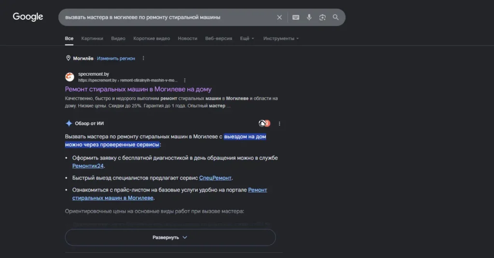Open the on-screen keyboard icon
Viewport: 494px width, 258px height.
click(x=296, y=17)
